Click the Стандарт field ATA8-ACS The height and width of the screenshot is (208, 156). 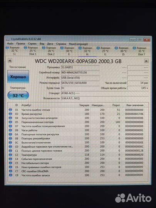[x=105, y=93]
